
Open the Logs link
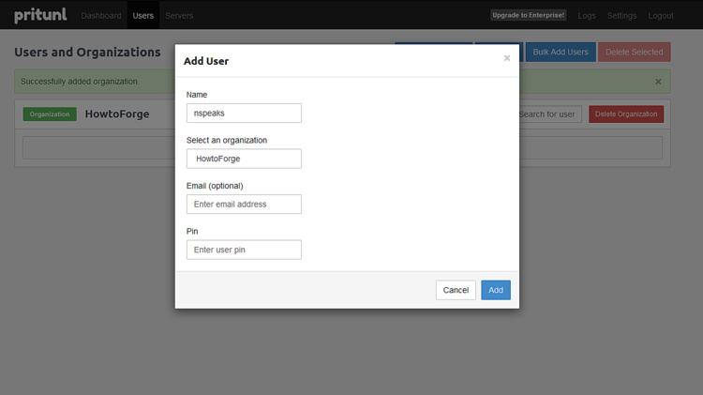587,16
